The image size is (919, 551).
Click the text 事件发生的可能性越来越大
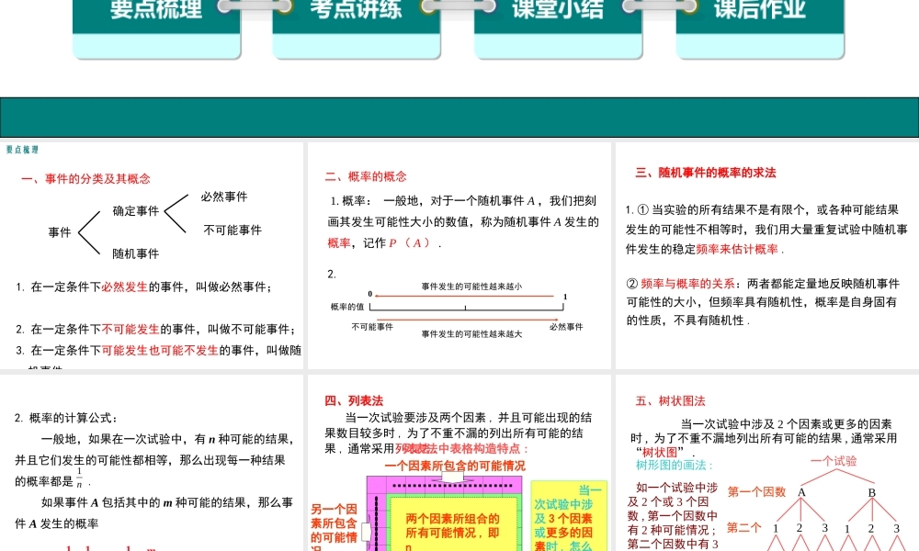pos(471,333)
